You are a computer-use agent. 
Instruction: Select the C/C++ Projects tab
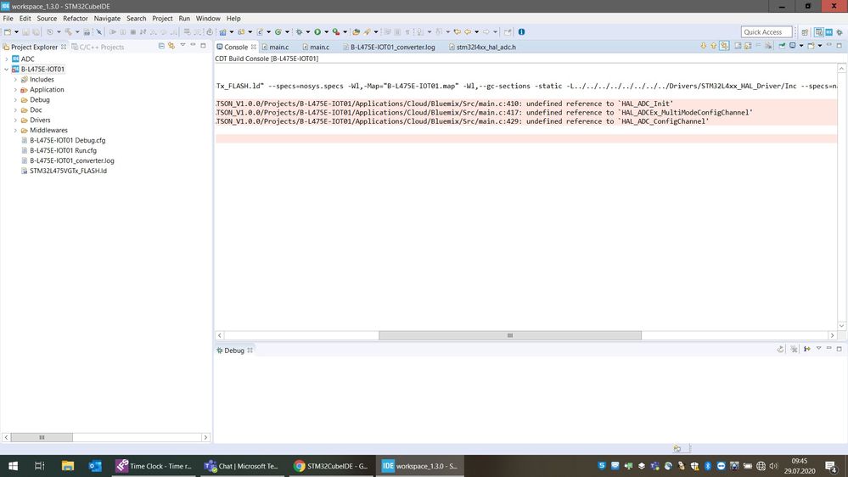[x=98, y=47]
